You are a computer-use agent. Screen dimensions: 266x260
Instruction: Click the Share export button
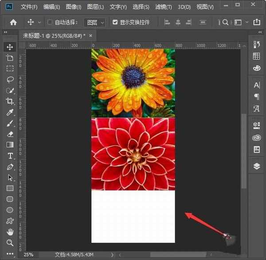256,22
